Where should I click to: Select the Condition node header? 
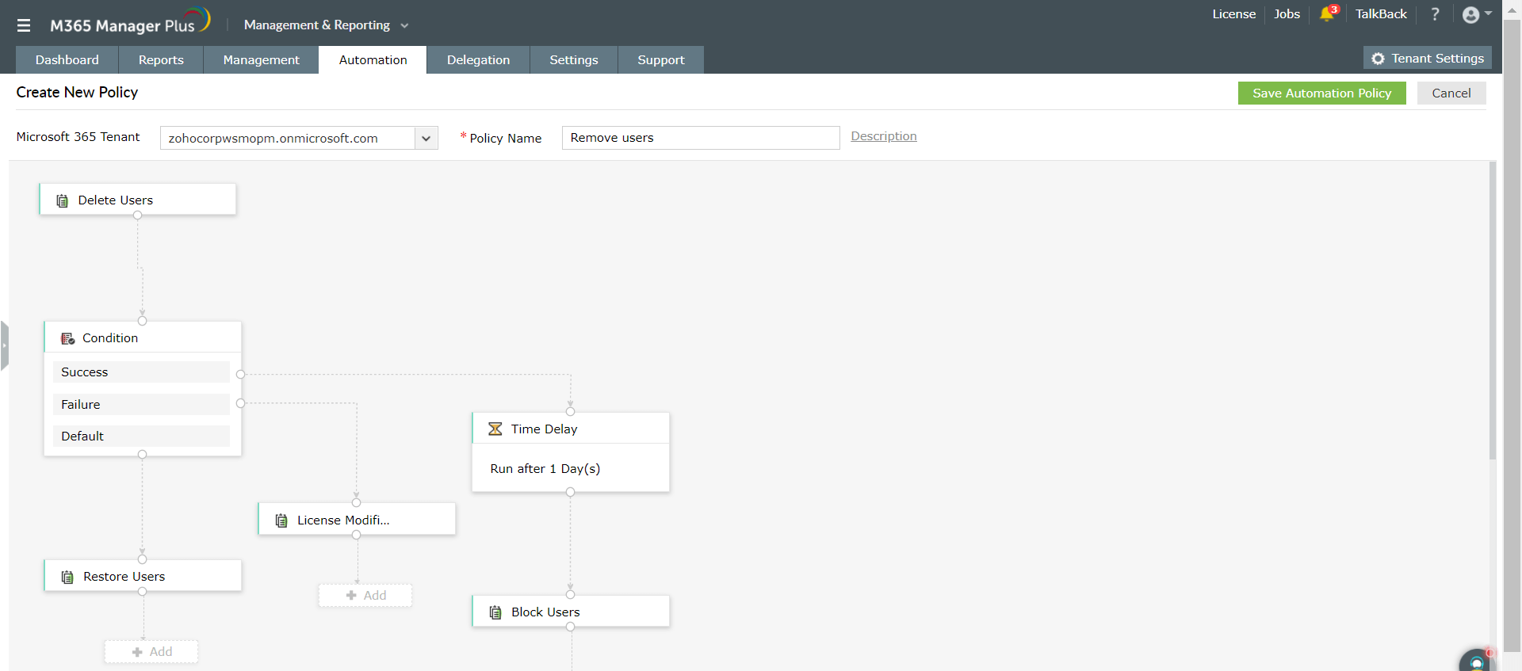click(143, 337)
